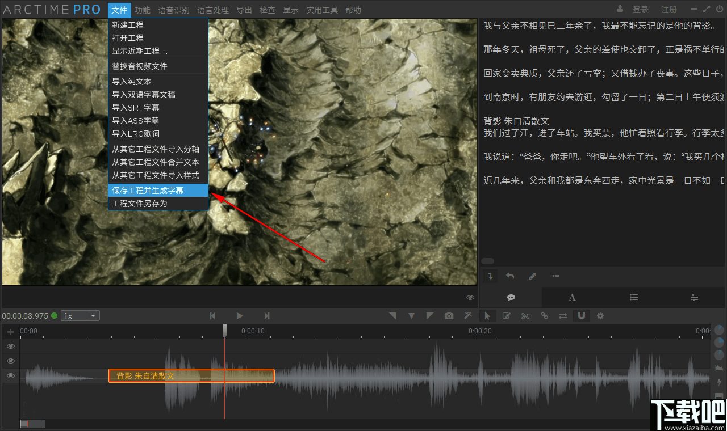Hide the waveform track using the bottom eye toggle
Viewport: 727px width, 431px height.
pos(10,375)
